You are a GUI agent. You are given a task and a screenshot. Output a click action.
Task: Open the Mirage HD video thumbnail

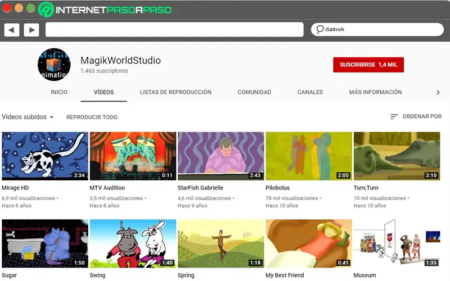pos(45,156)
